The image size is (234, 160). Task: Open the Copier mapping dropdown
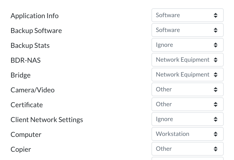(188, 149)
